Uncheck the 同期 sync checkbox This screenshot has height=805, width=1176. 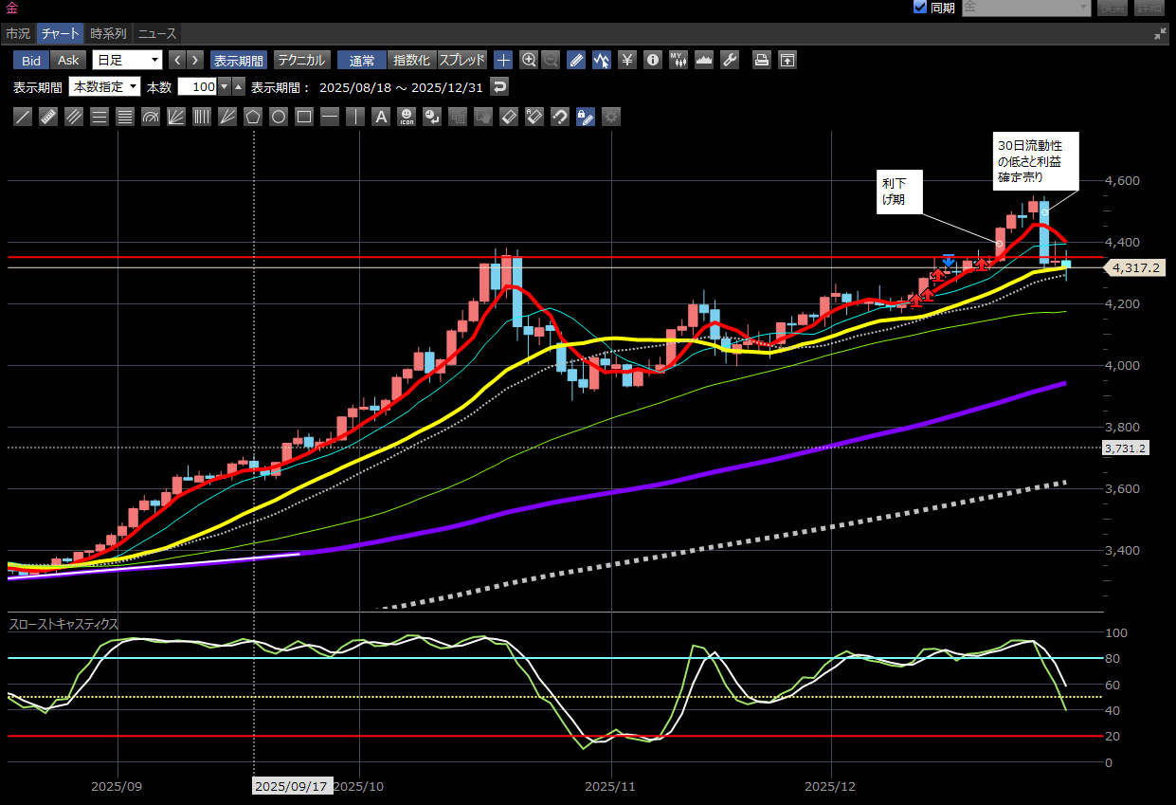pos(919,8)
